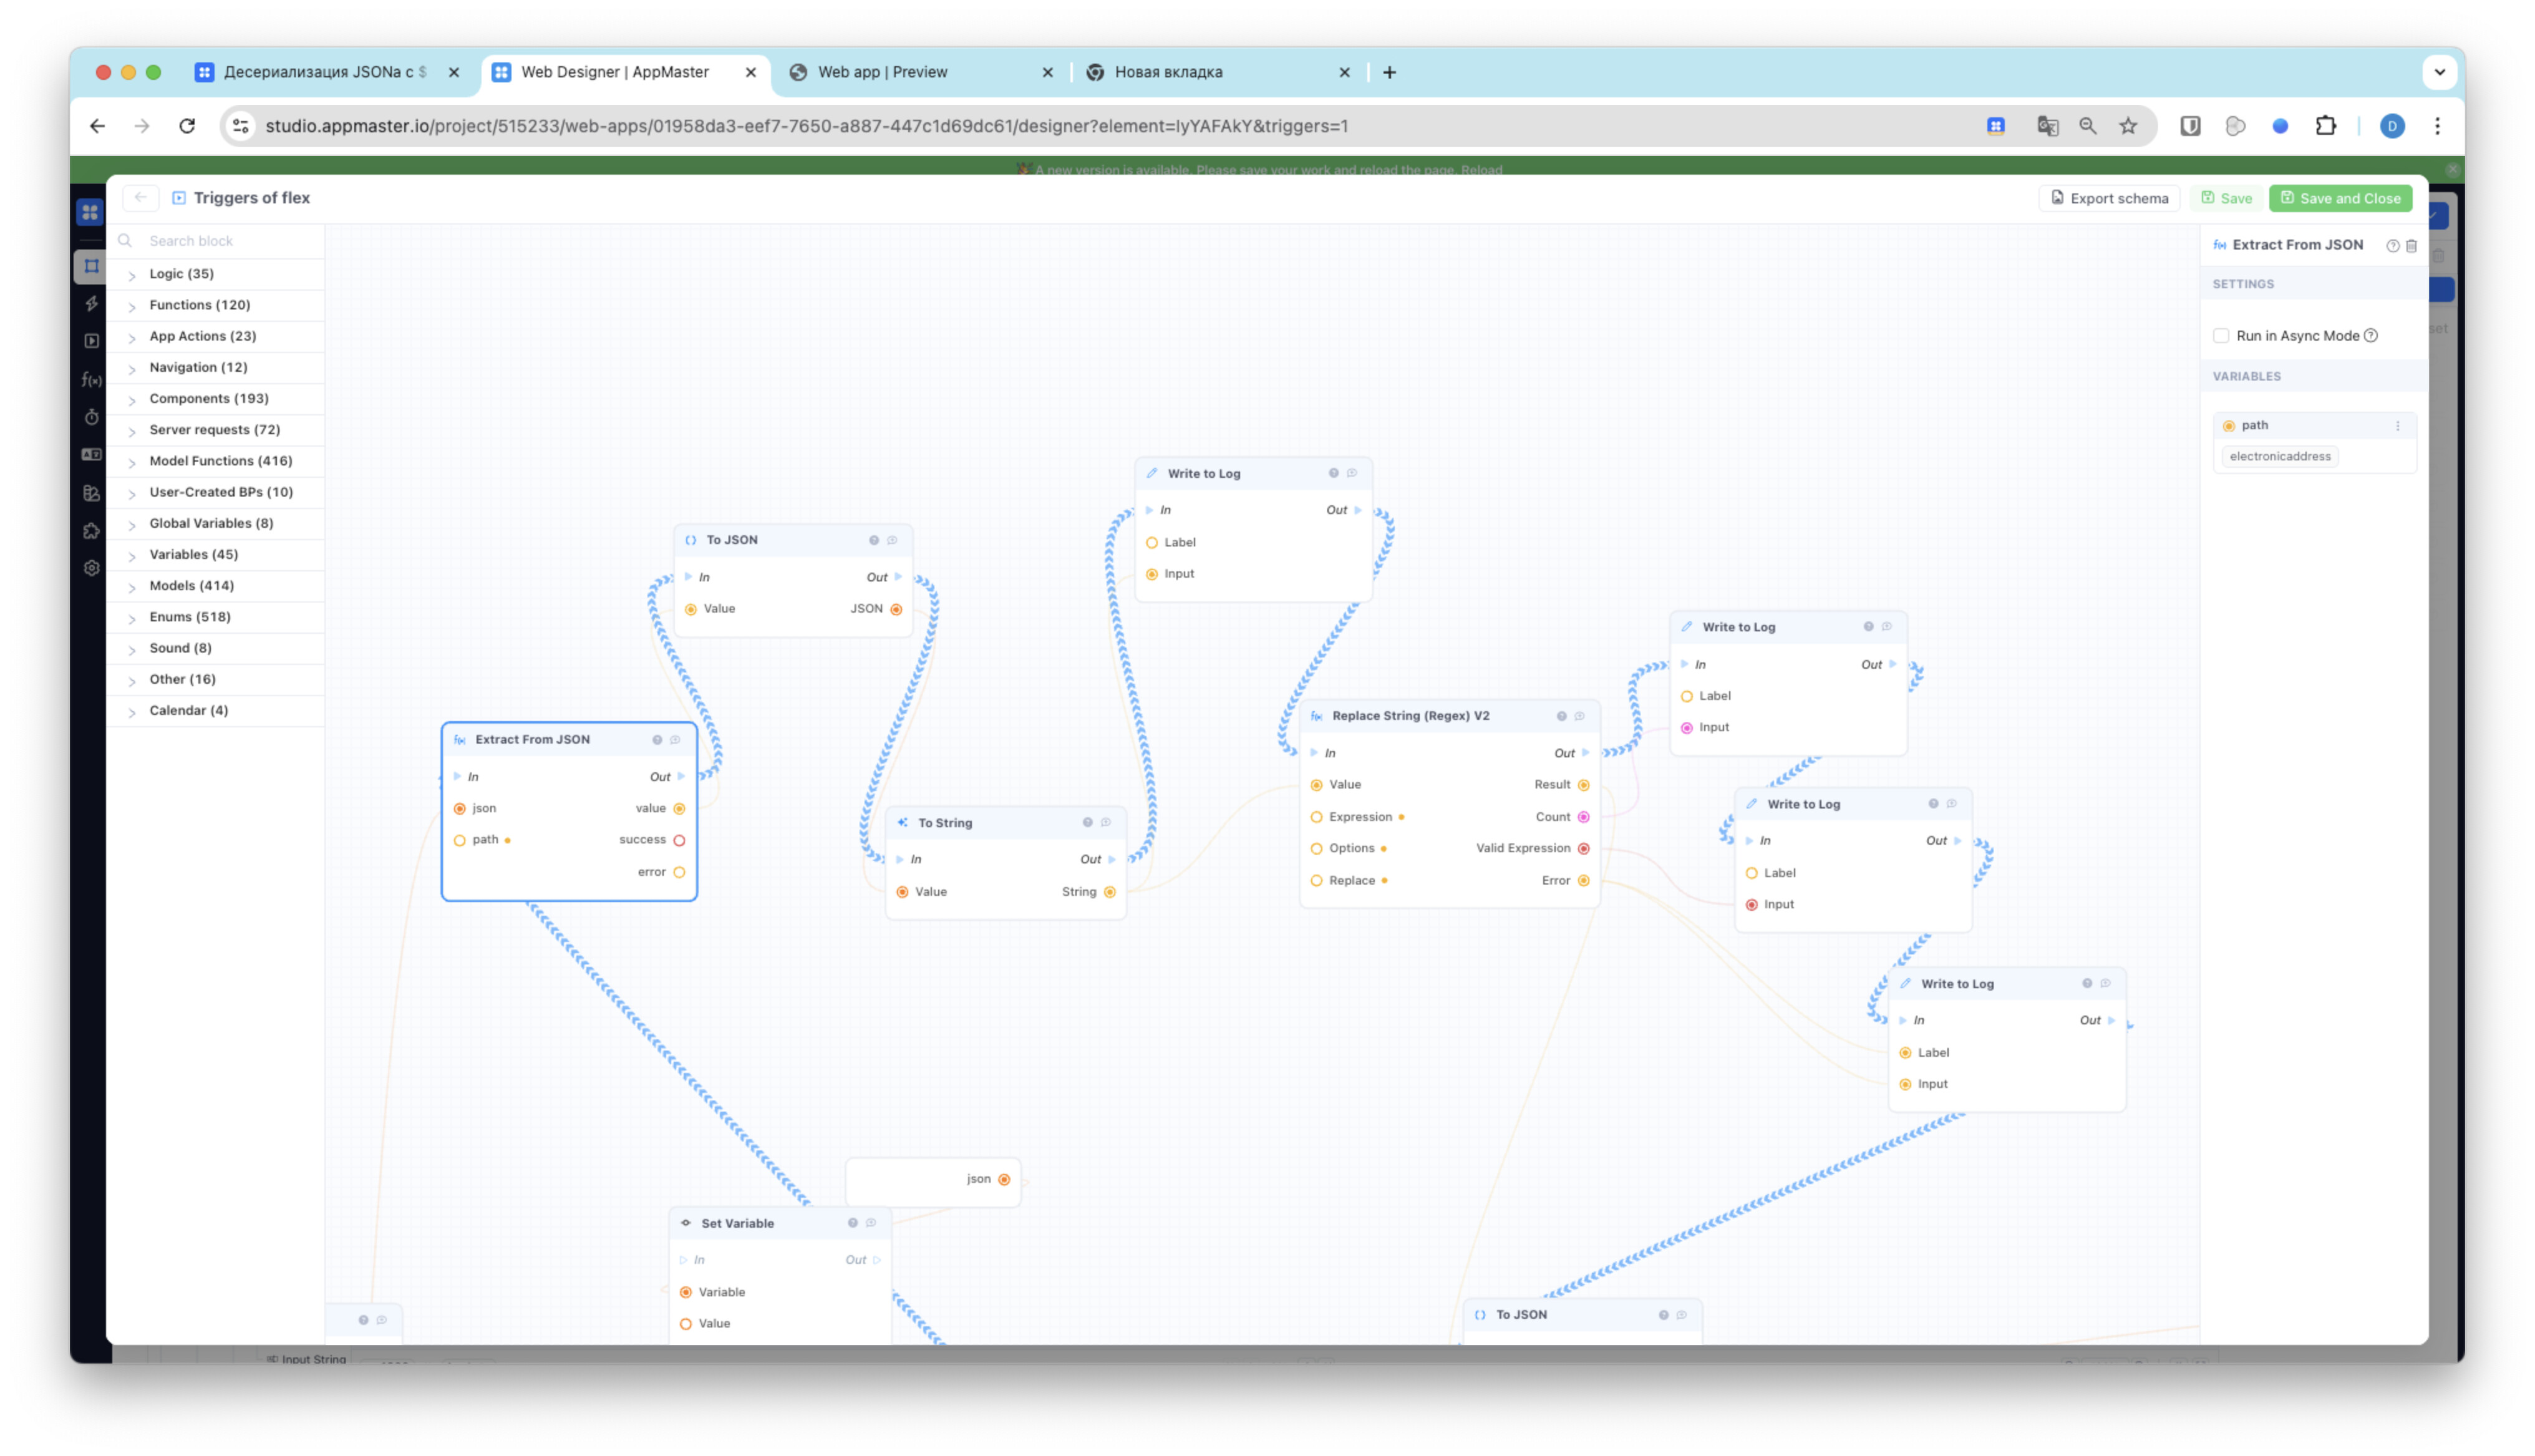This screenshot has width=2535, height=1456.
Task: Click the back arrow beside Triggers of flex
Action: point(140,198)
